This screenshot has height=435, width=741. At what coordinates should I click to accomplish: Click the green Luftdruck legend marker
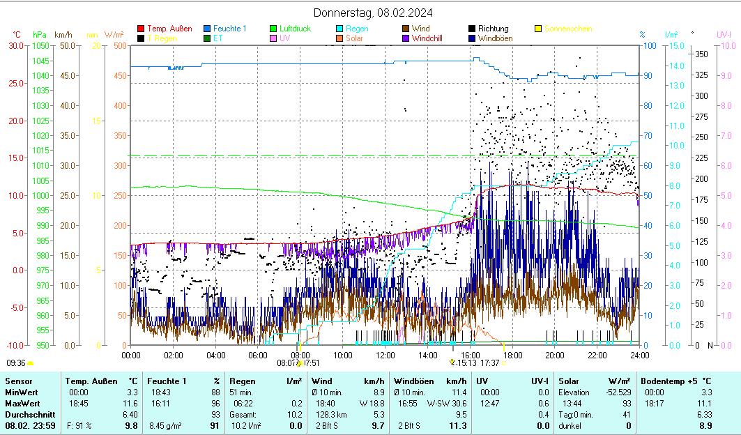tap(274, 29)
